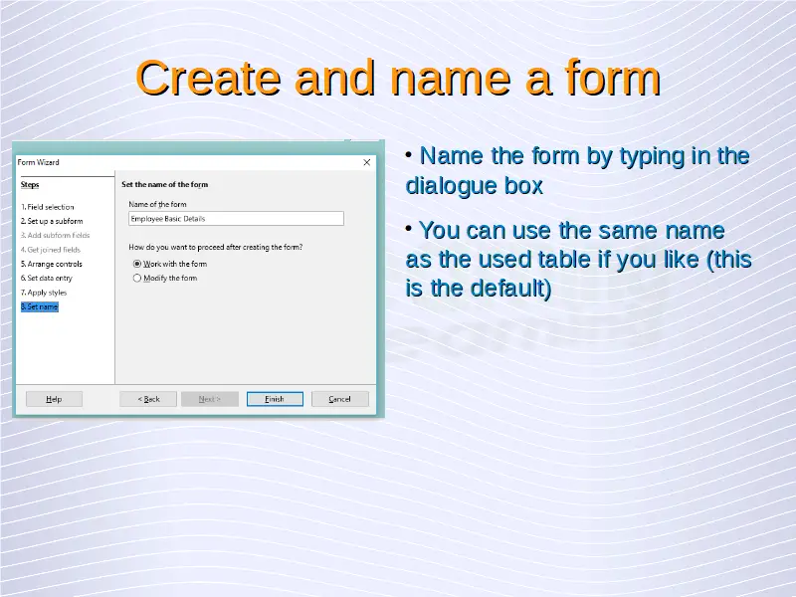Go to step 1 Field selection
Image resolution: width=796 pixels, height=597 pixels.
pyautogui.click(x=48, y=207)
